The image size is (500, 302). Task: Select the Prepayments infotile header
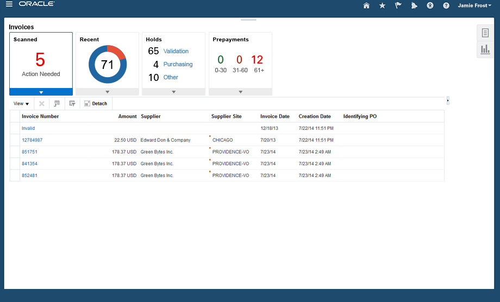[x=230, y=40]
